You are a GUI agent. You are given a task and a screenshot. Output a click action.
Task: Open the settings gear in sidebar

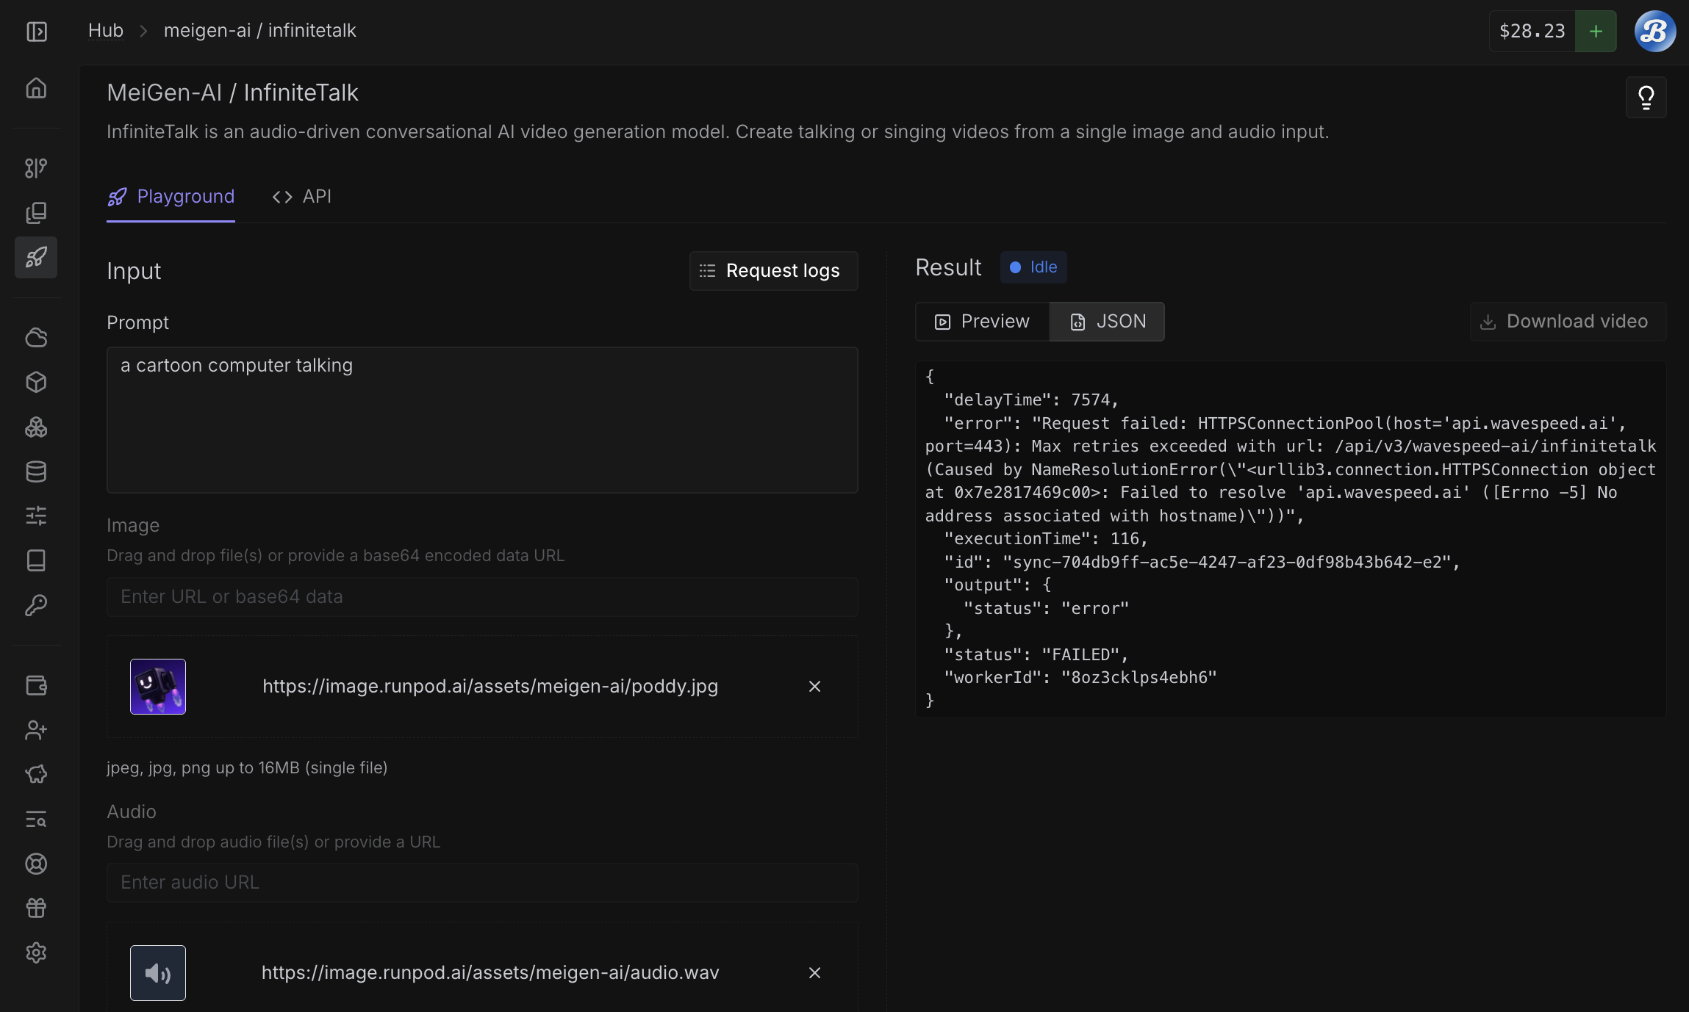pyautogui.click(x=36, y=953)
